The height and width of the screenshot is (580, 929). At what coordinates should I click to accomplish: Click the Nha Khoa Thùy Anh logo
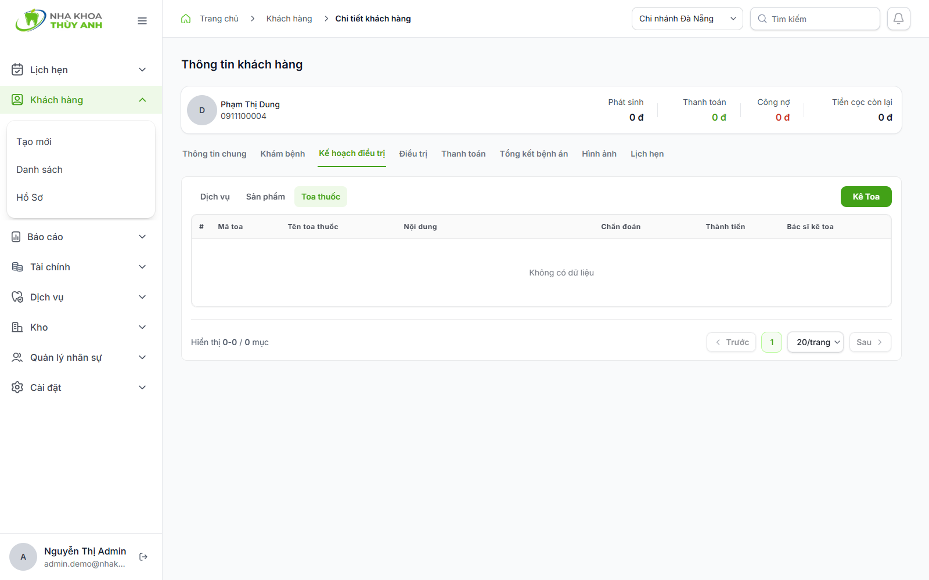click(59, 20)
